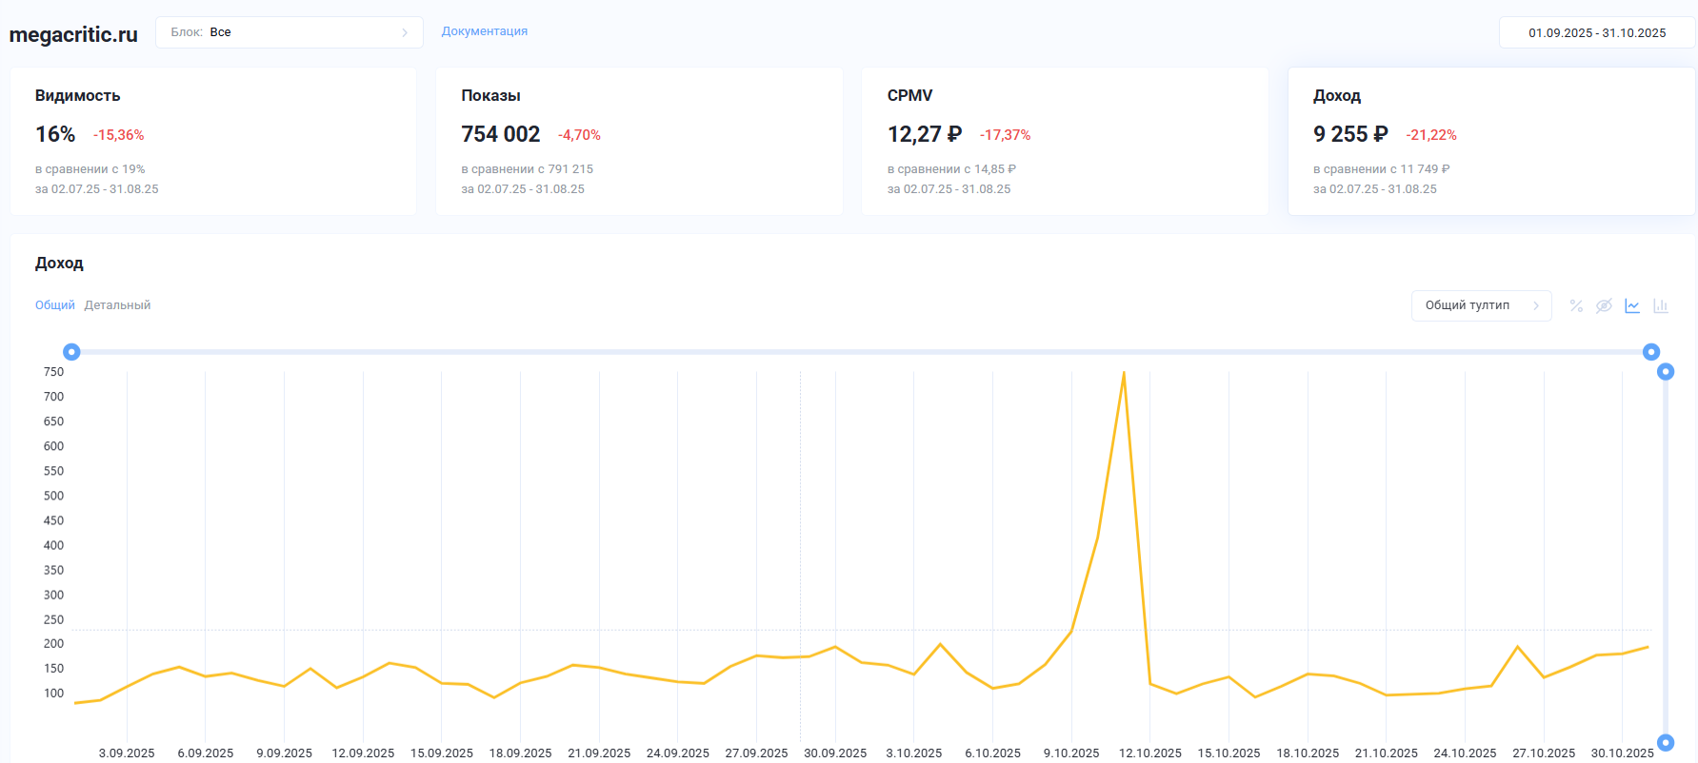
Task: Switch to the Общий chart tab
Action: [54, 305]
